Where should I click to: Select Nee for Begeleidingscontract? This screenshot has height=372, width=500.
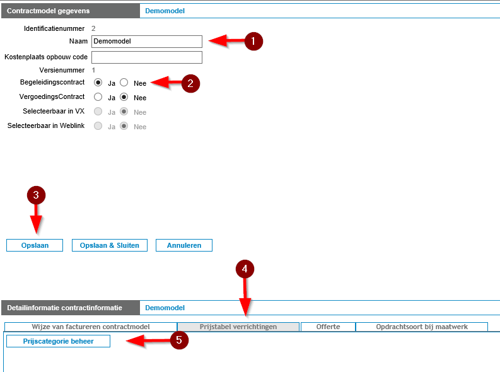coord(124,83)
